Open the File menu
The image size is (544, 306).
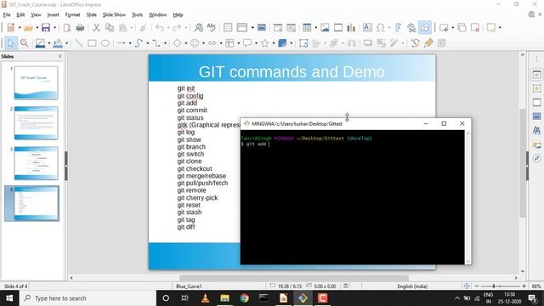[x=7, y=15]
